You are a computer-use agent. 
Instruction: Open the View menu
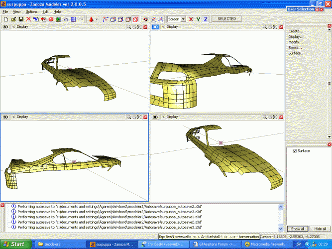pos(17,11)
